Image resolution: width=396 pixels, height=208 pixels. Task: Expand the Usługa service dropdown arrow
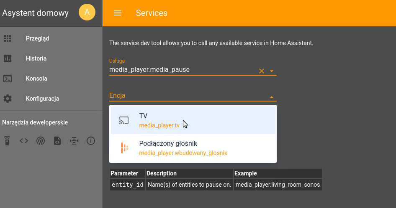(272, 71)
